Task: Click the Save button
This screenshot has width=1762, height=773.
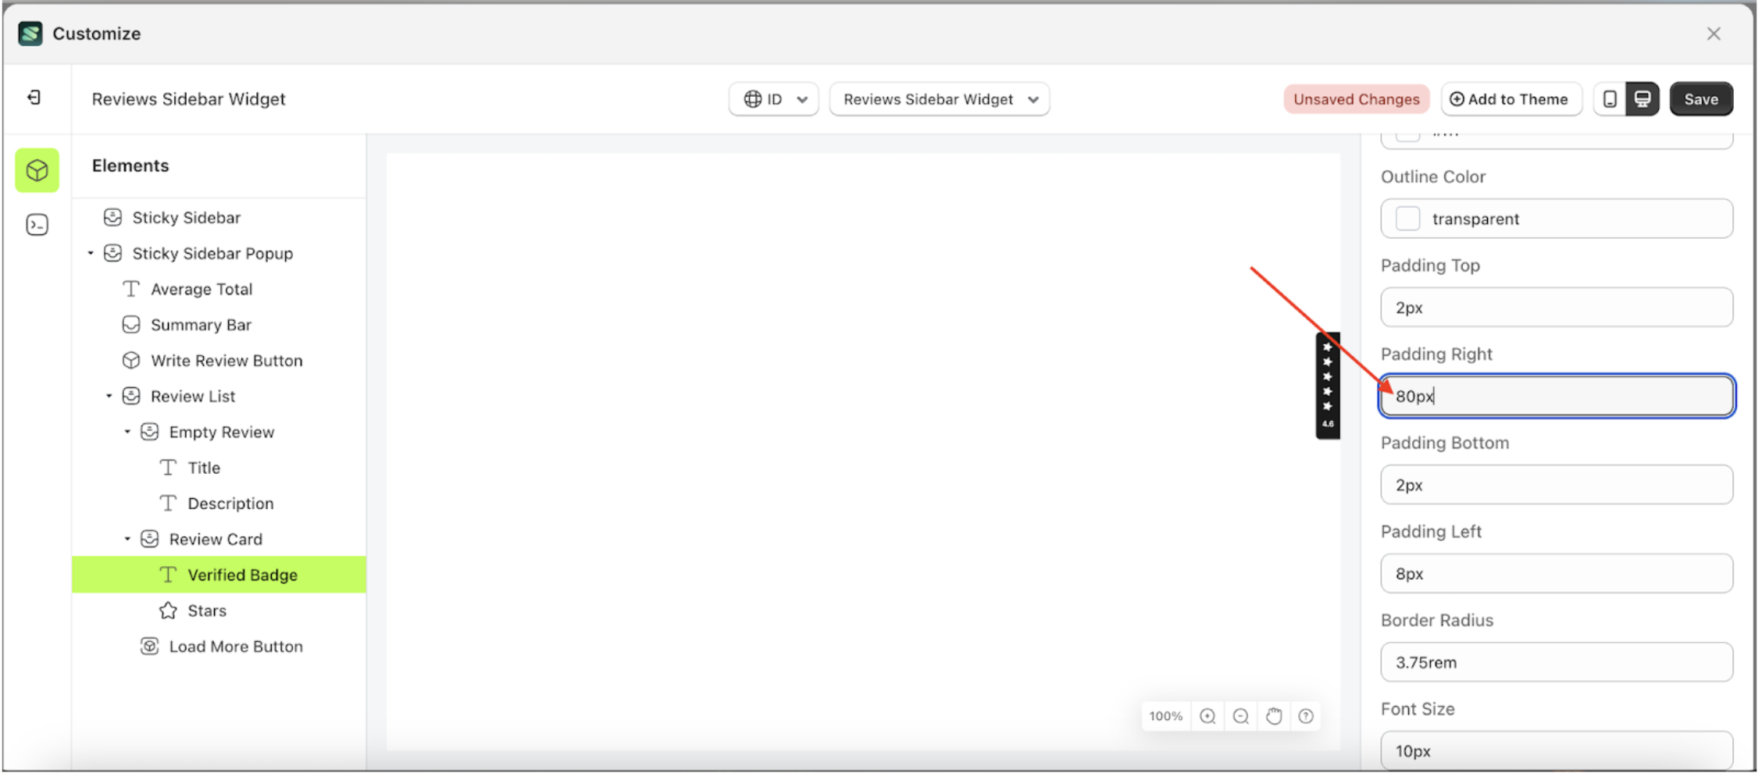Action: (1701, 98)
